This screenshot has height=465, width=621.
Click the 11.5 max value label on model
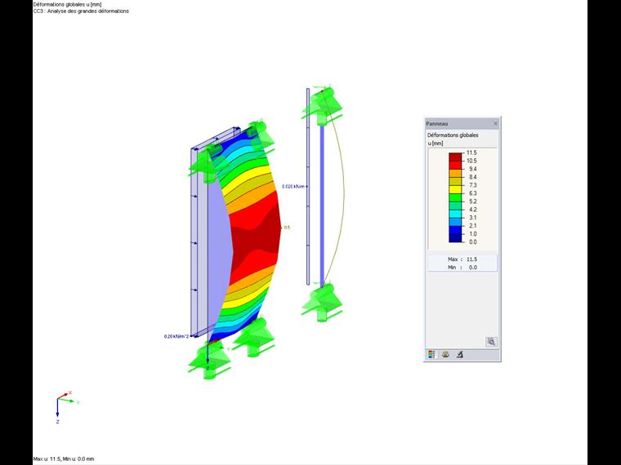tap(286, 228)
